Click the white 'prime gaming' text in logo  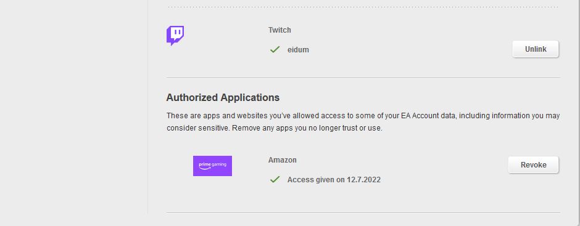point(212,164)
